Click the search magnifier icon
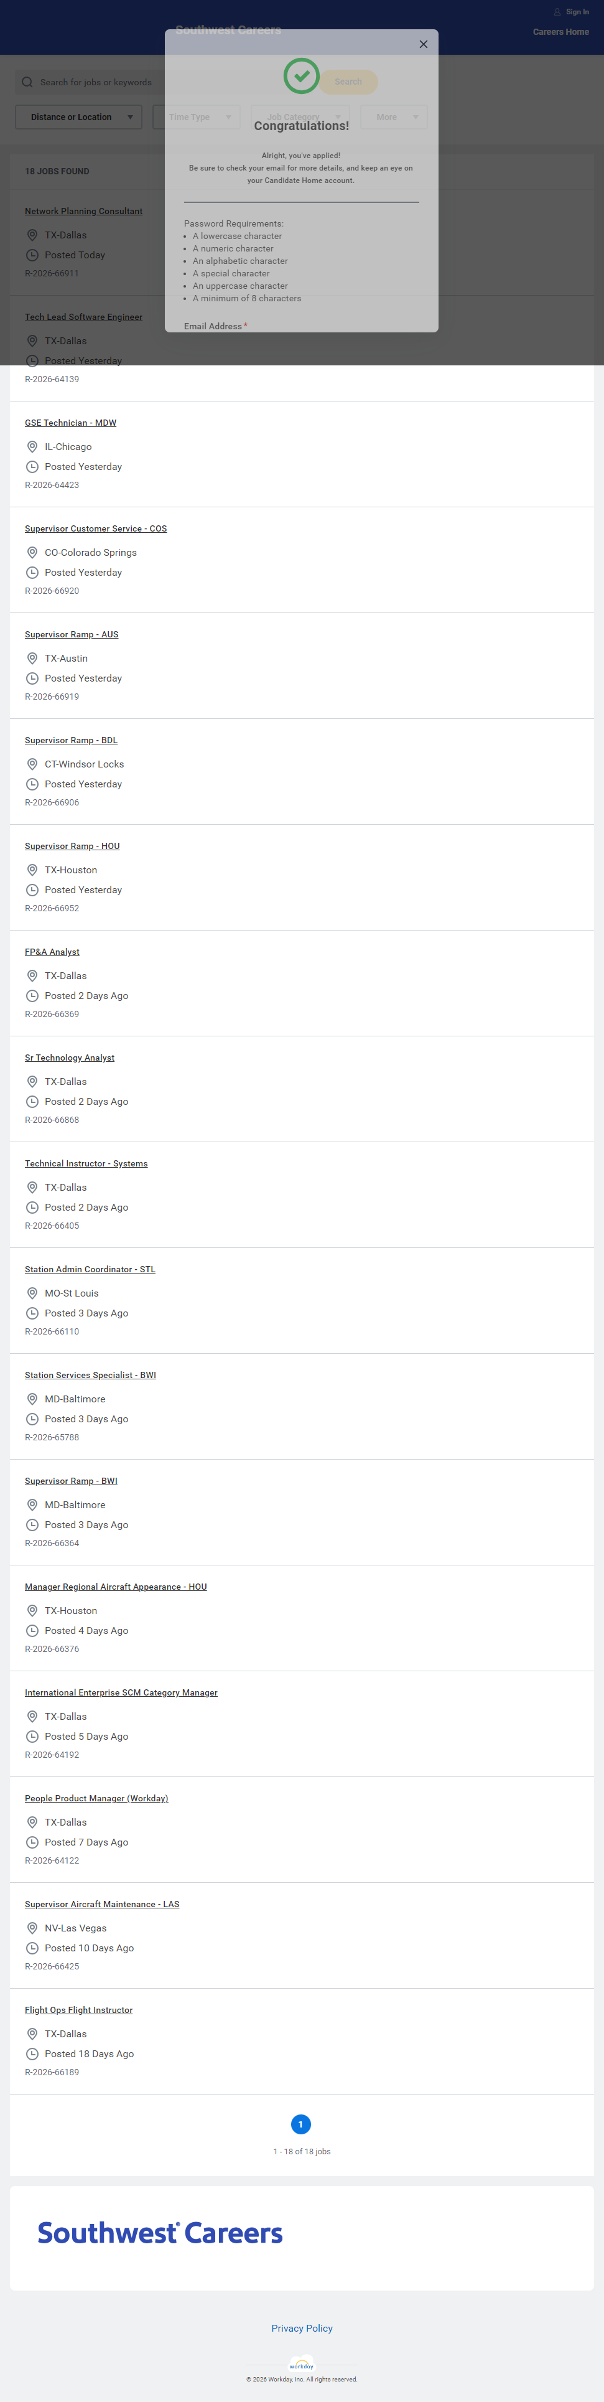Screen dimensions: 604x2402 tap(27, 82)
